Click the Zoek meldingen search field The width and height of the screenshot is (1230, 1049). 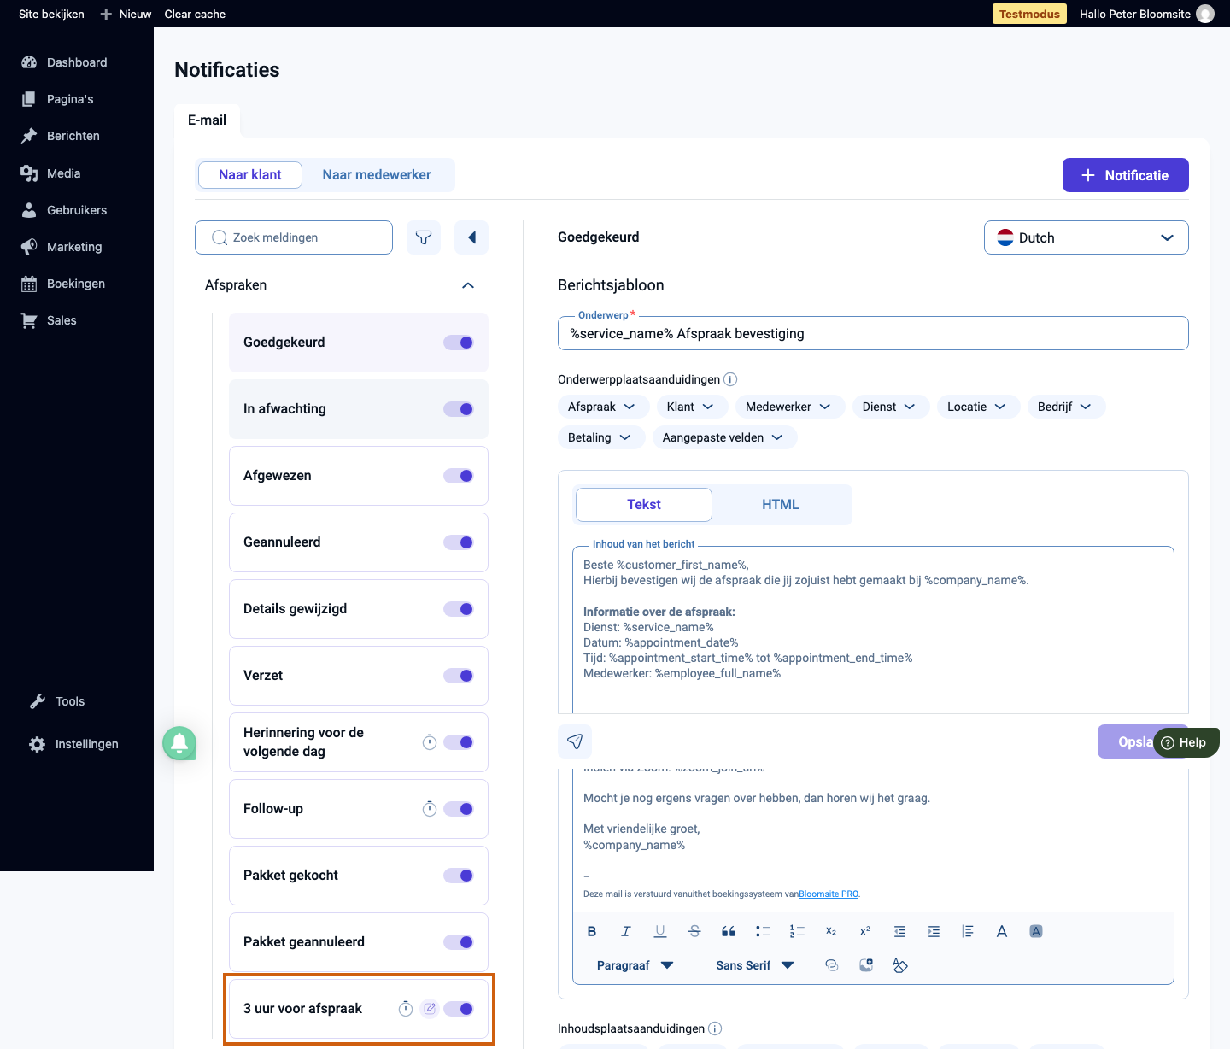(x=294, y=237)
